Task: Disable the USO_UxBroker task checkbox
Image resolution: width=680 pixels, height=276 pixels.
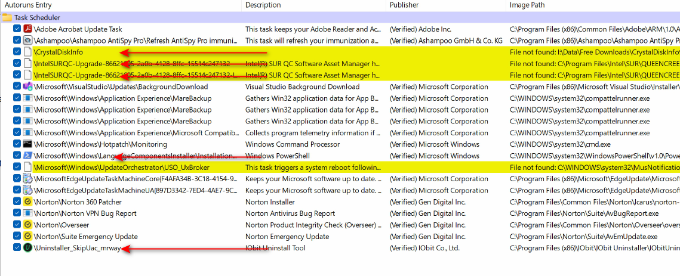Action: click(x=17, y=168)
